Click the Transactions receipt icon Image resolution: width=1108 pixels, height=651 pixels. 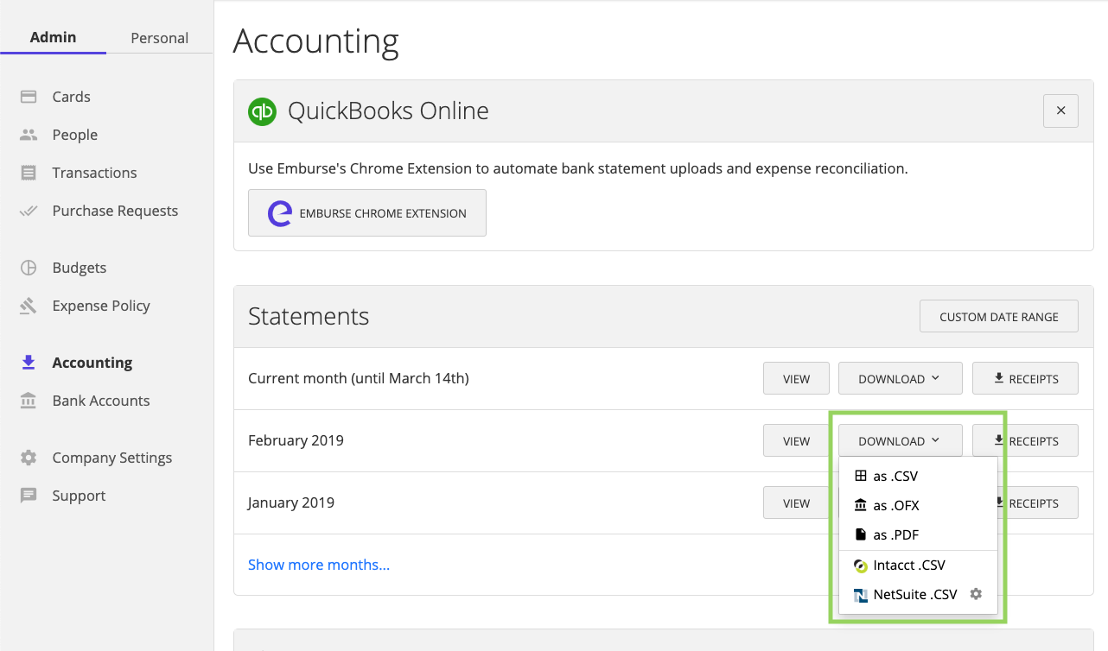tap(29, 173)
